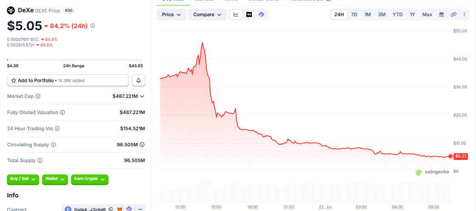Viewport: 476px width, 211px height.
Task: Click the $5.05 main price
Action: coord(24,26)
